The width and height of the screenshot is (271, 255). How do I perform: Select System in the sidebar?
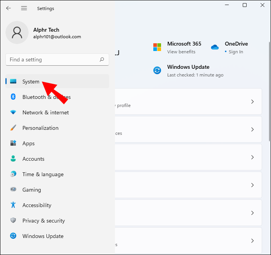31,82
